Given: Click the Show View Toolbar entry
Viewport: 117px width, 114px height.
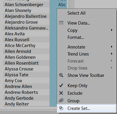Looking at the screenshot, I should click(86, 75).
